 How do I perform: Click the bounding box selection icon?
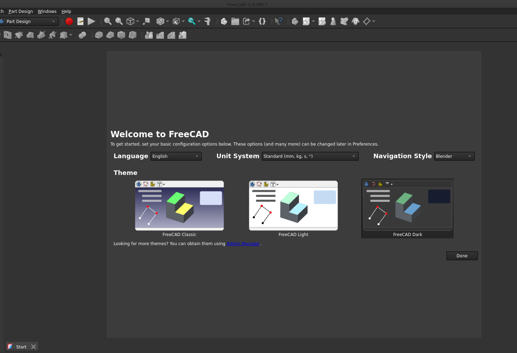(x=176, y=21)
